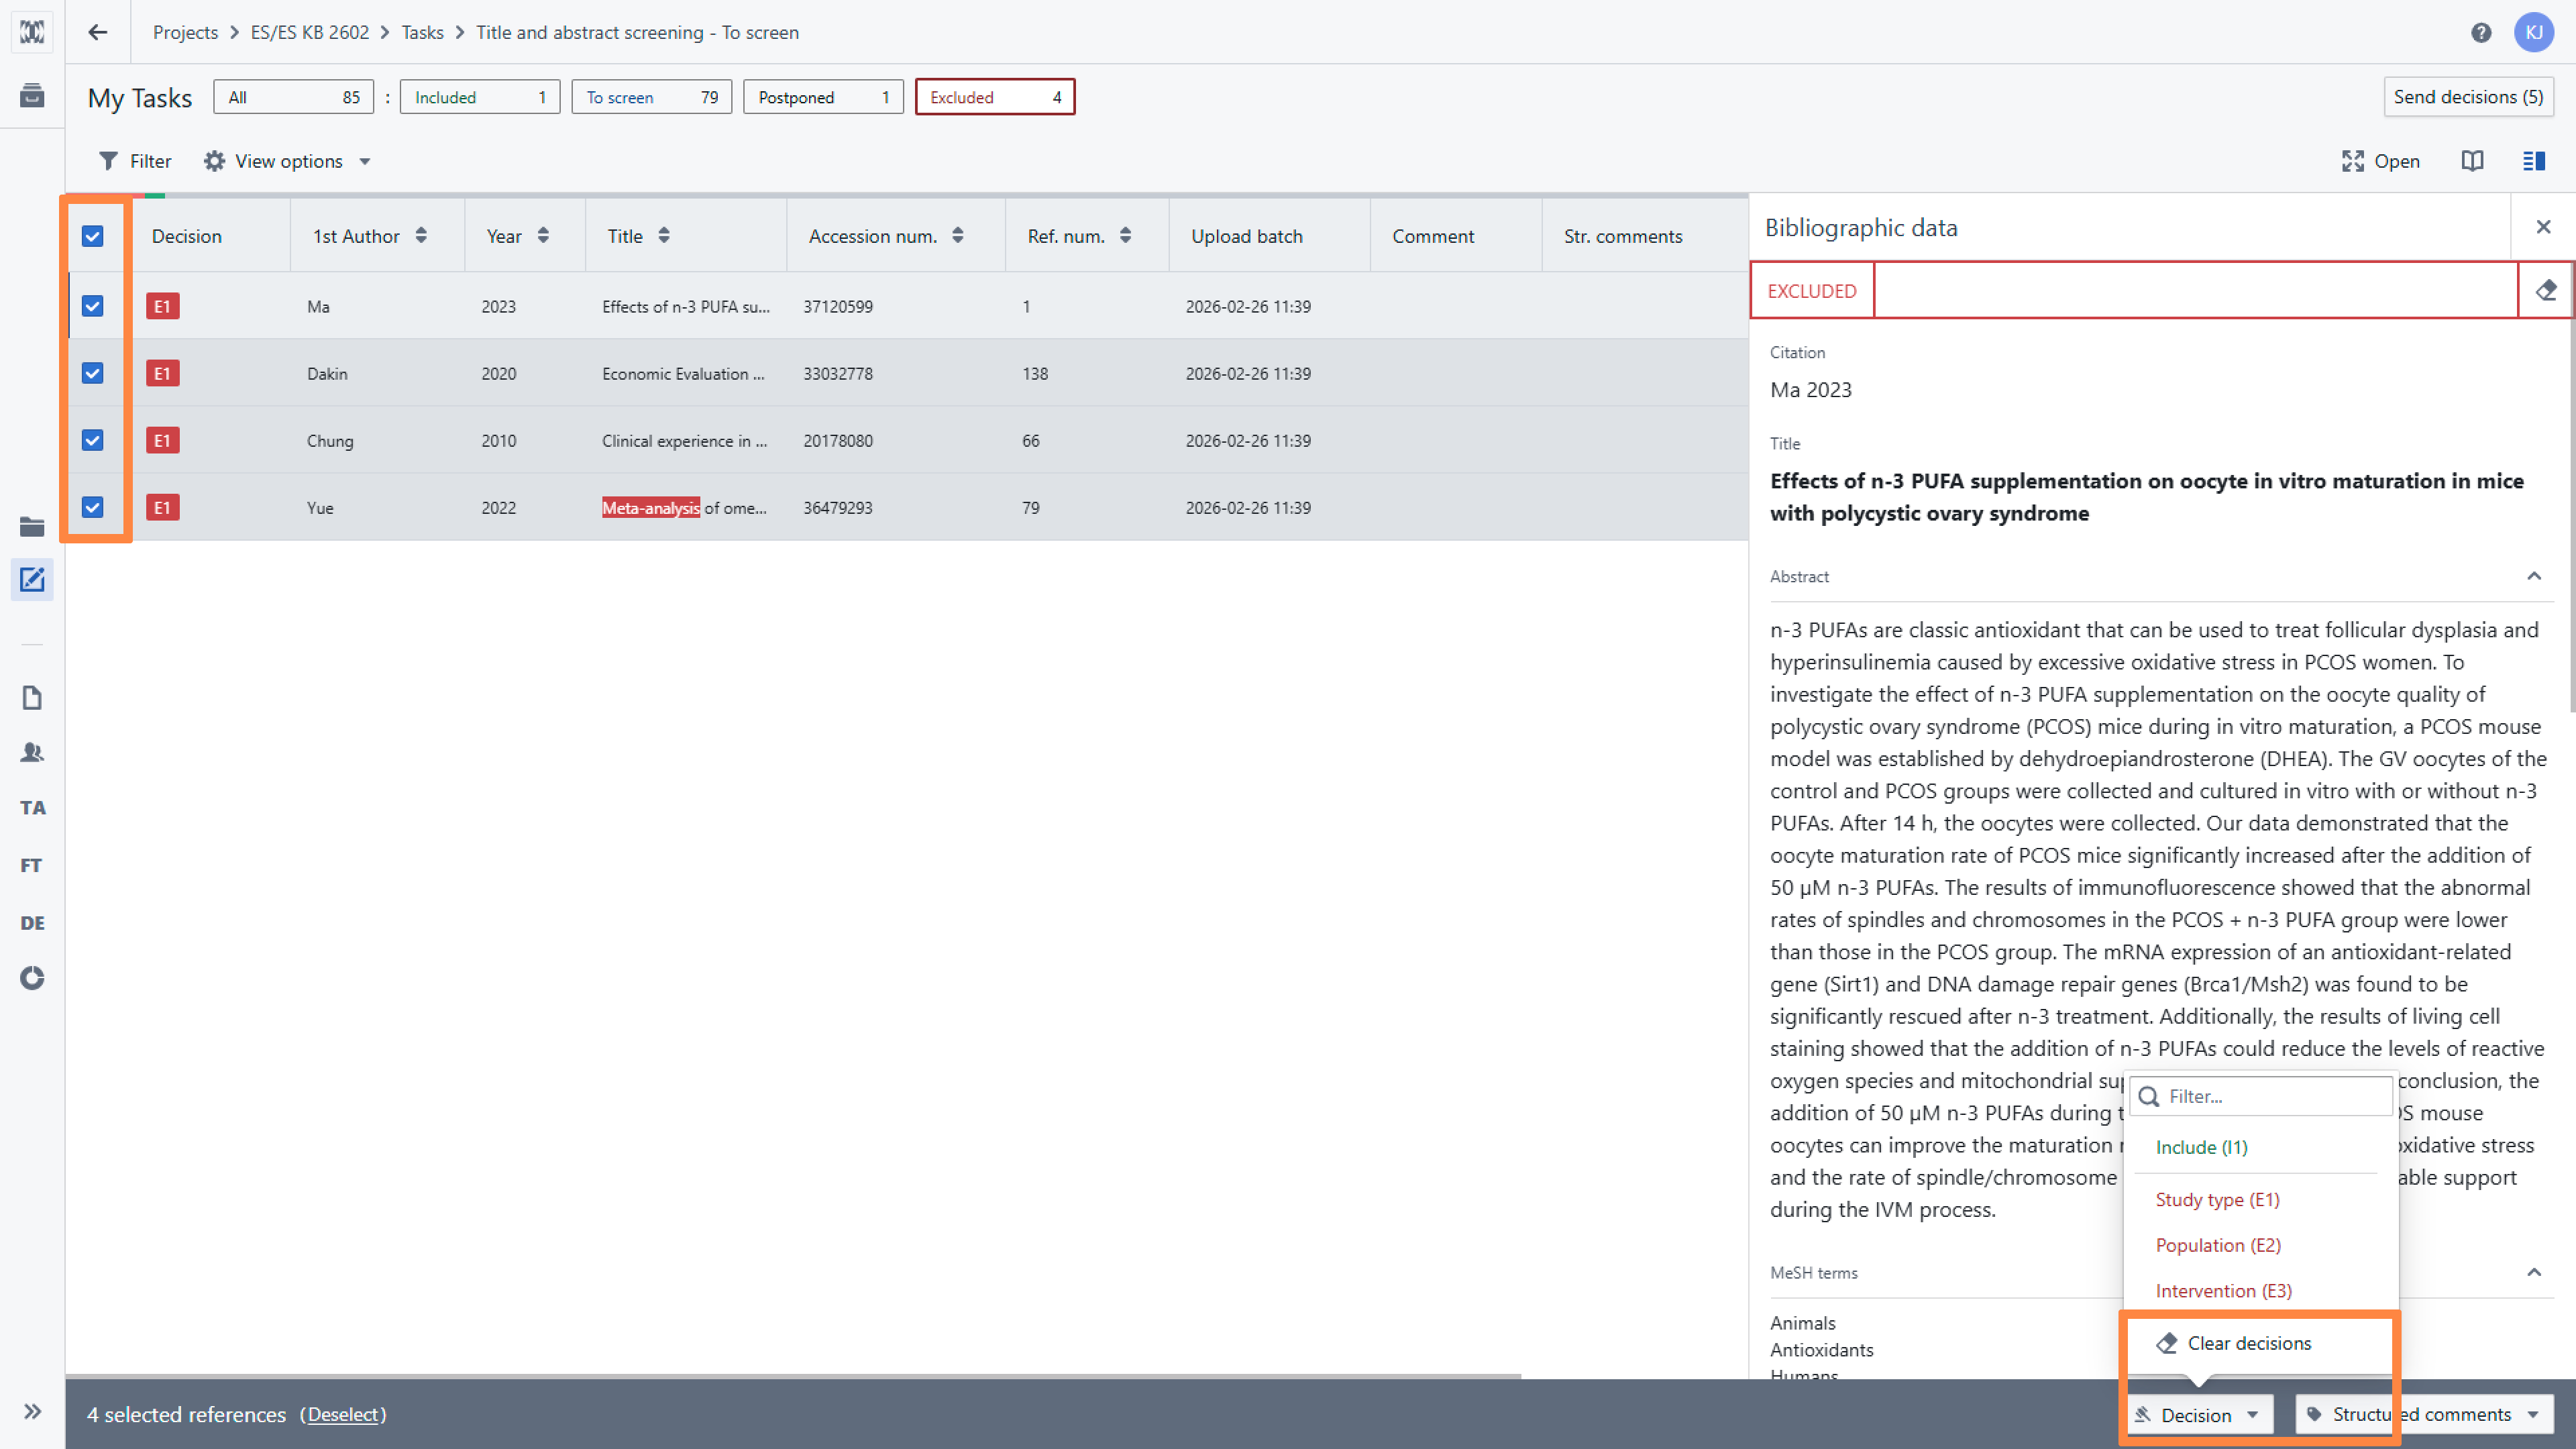The image size is (2576, 1449).
Task: Open the help question mark icon
Action: tap(2480, 33)
